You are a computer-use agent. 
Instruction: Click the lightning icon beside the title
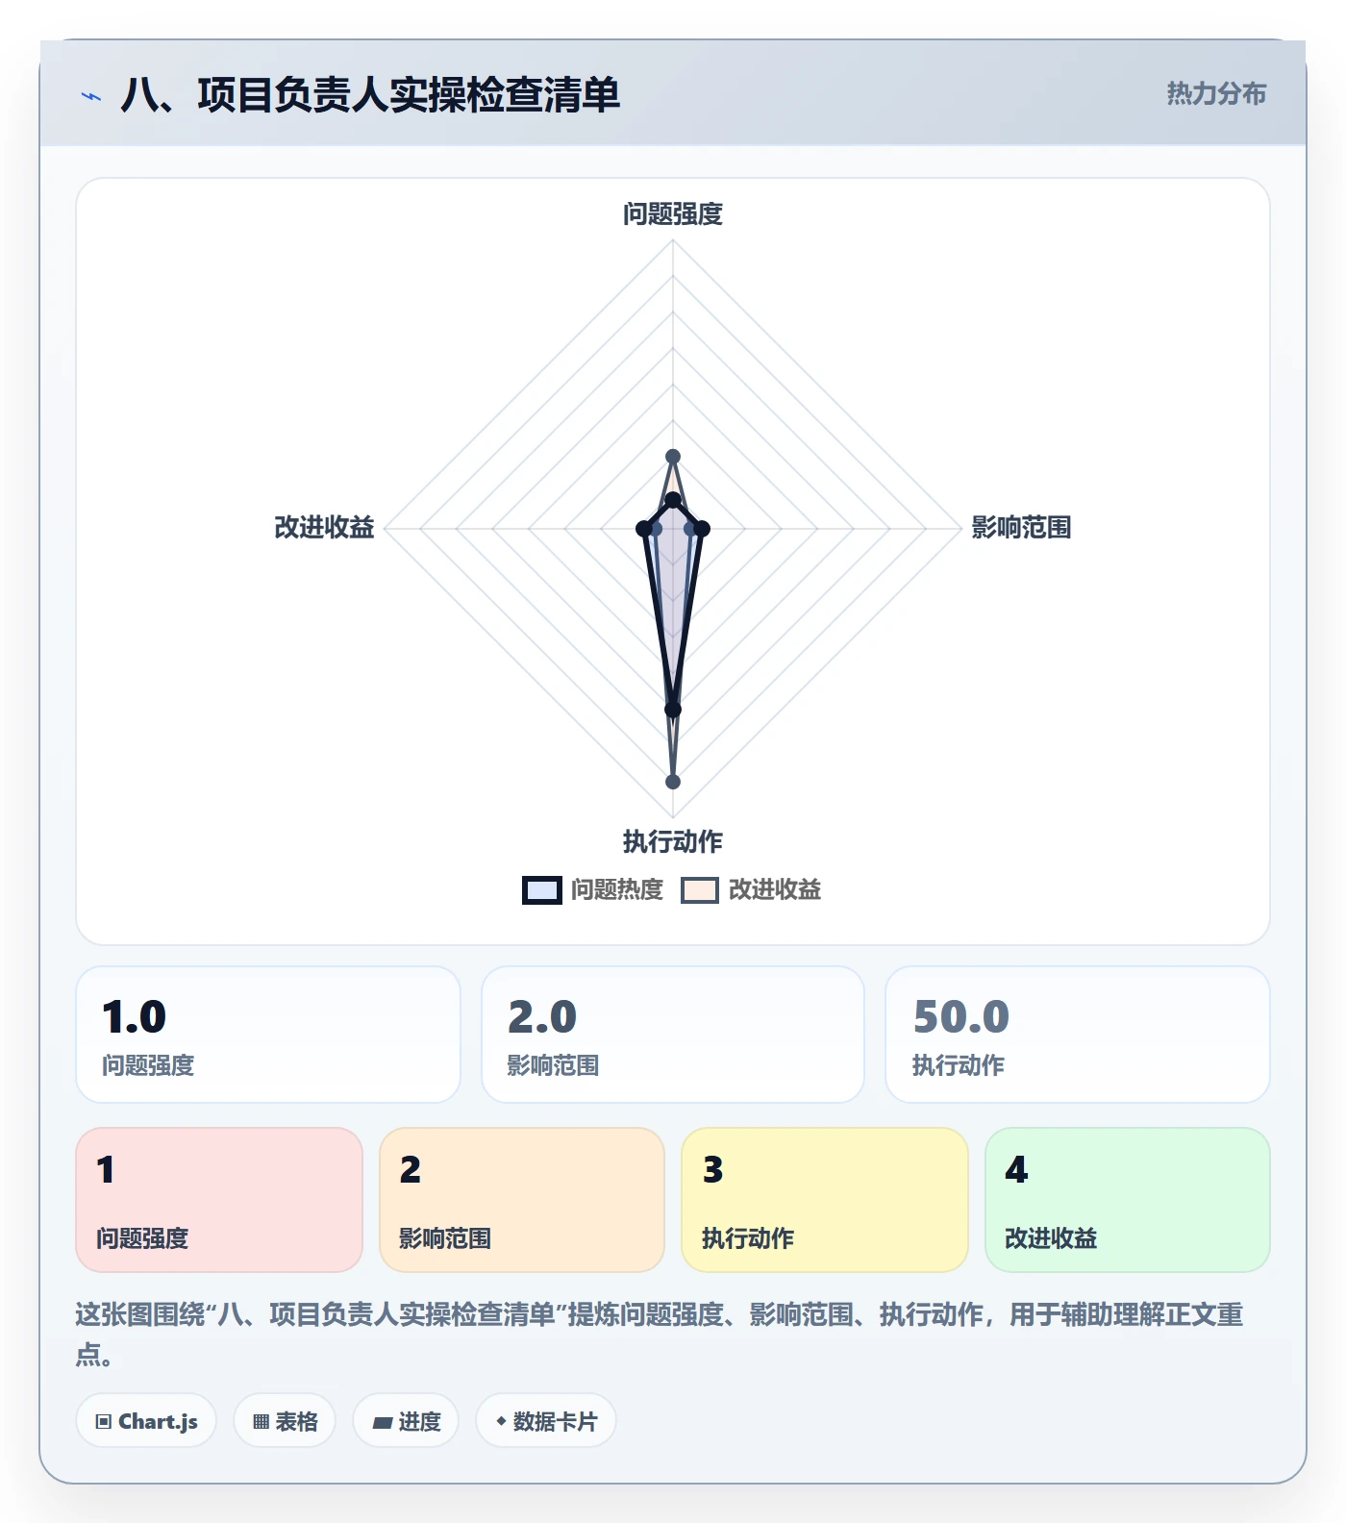pos(91,96)
